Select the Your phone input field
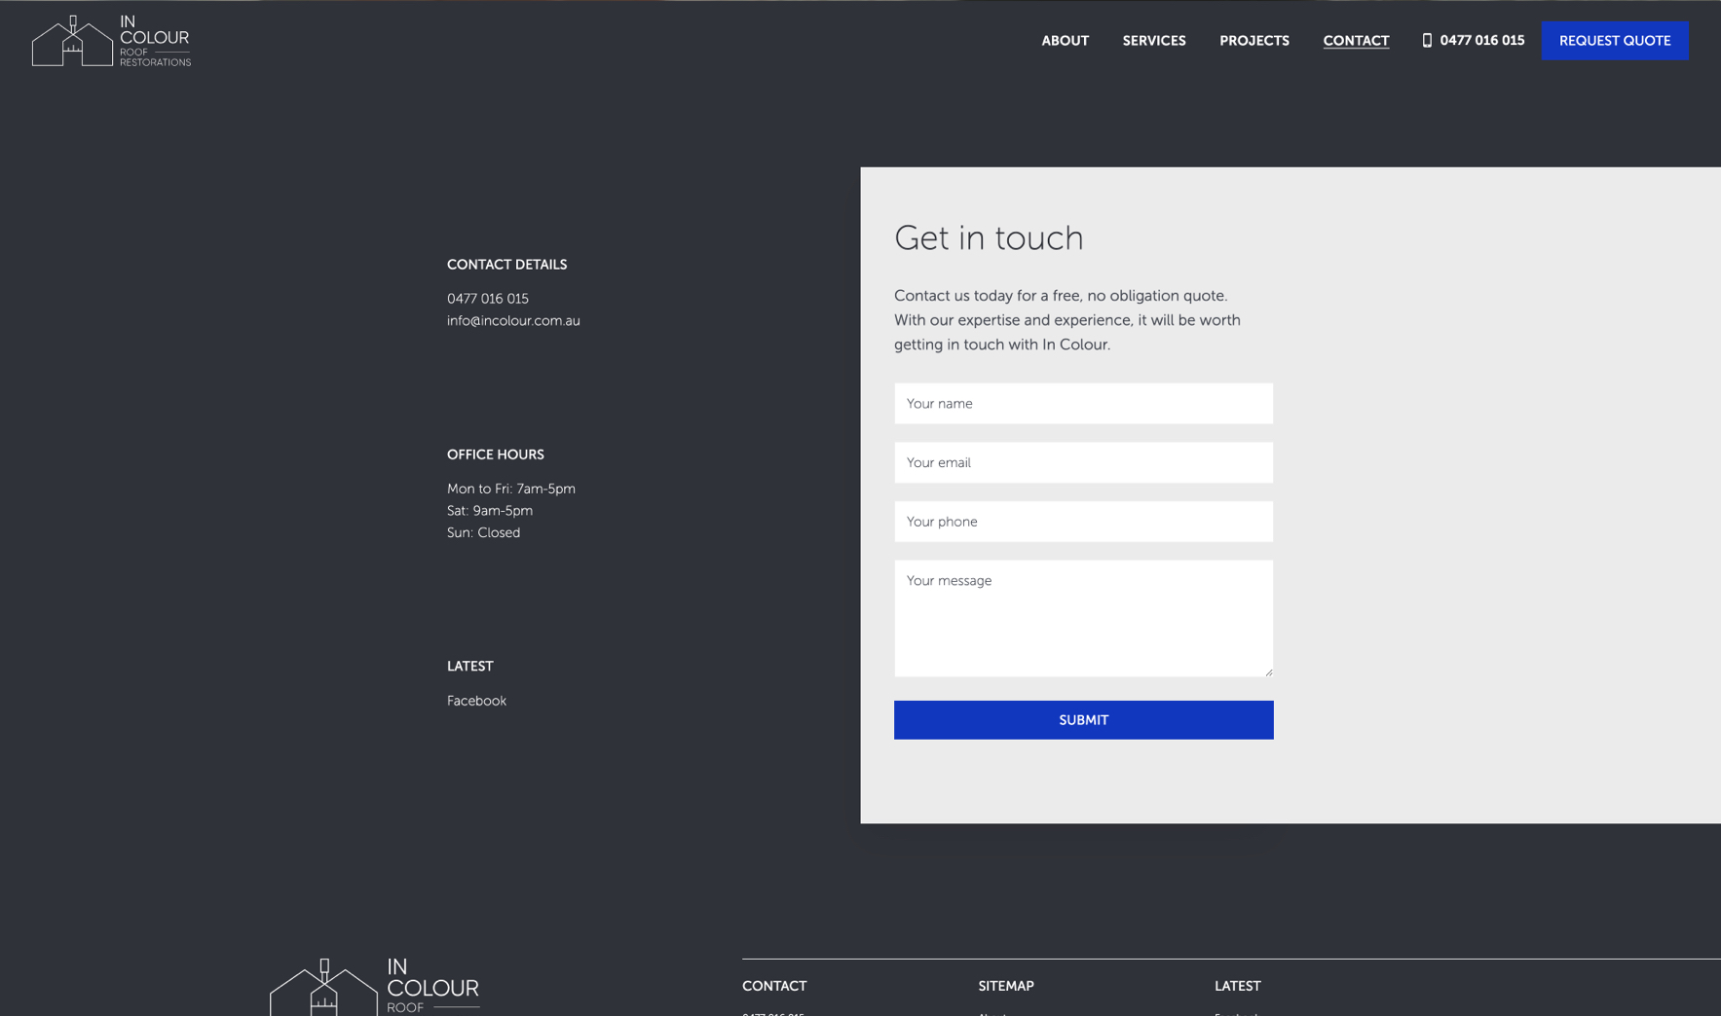Screen dimensions: 1721x1016 [1083, 522]
